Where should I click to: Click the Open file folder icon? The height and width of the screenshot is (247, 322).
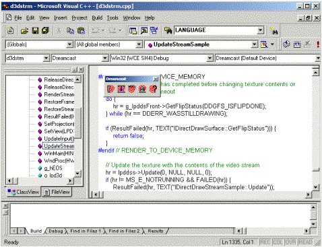point(24,30)
